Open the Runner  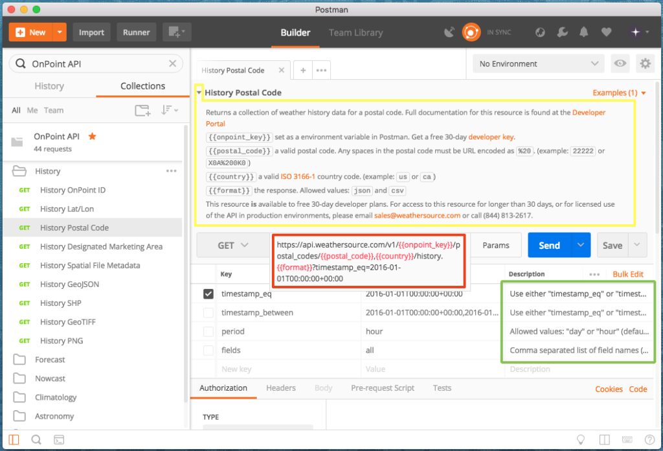(136, 32)
